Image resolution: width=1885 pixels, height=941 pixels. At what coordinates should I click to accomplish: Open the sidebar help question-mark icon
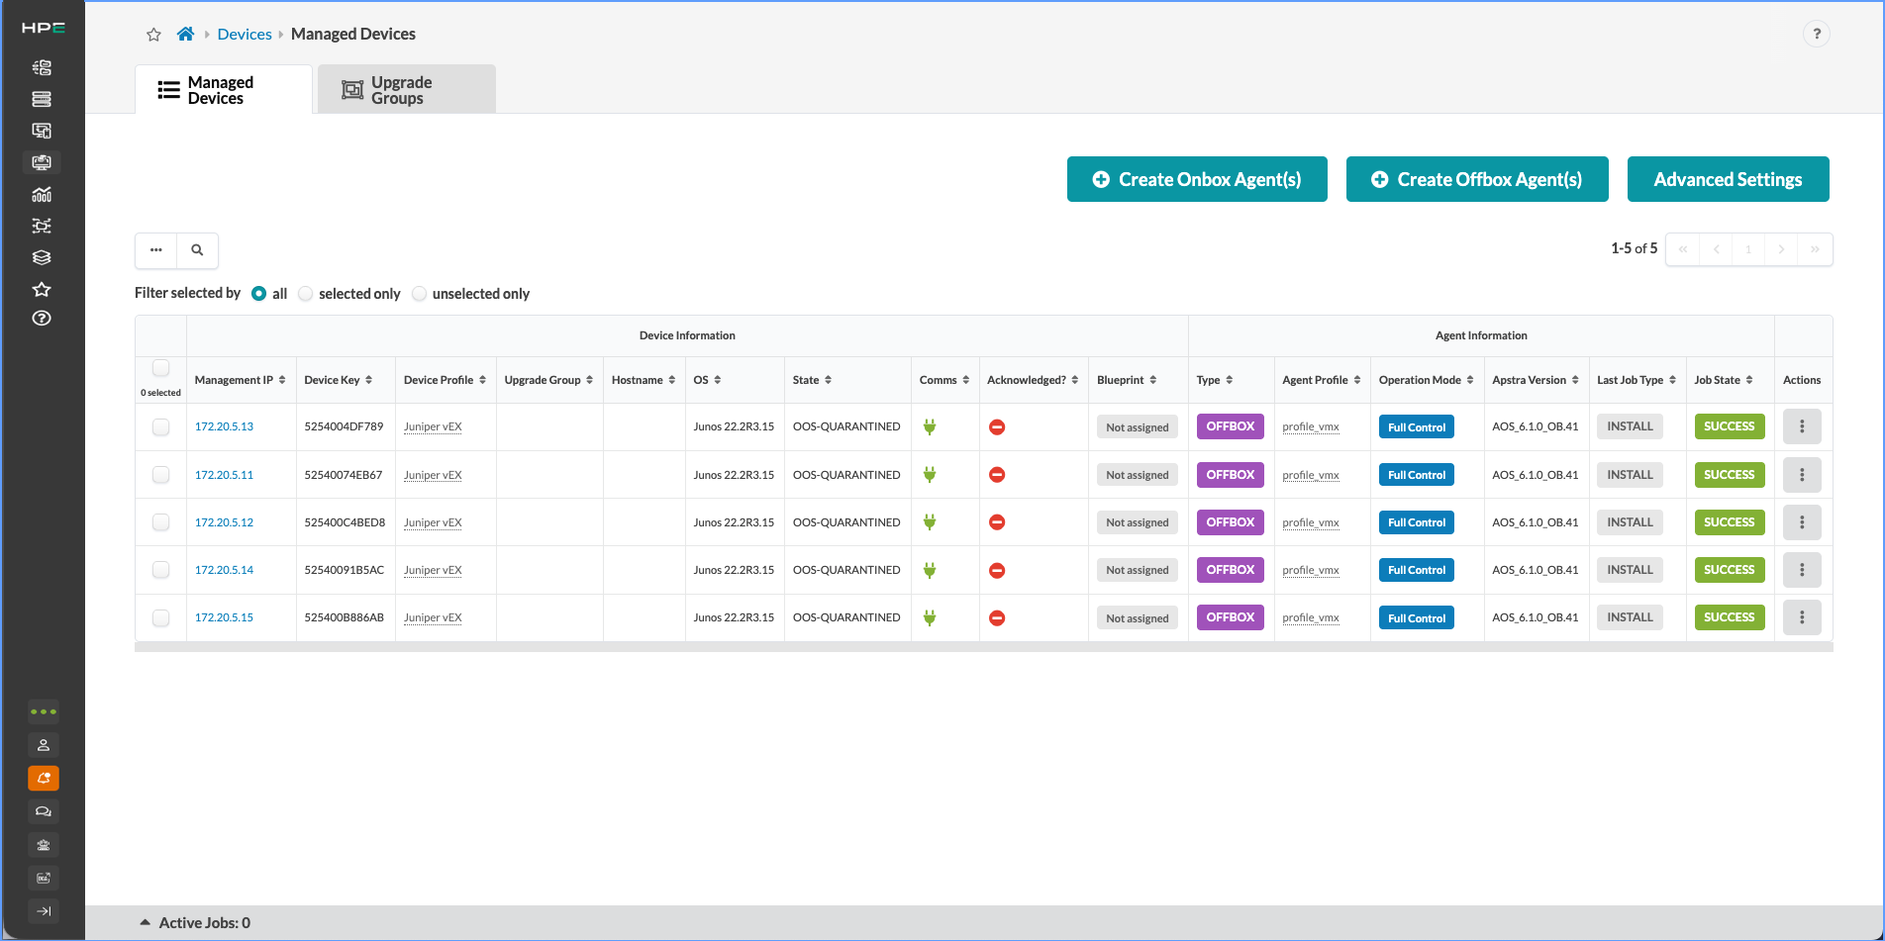coord(42,319)
